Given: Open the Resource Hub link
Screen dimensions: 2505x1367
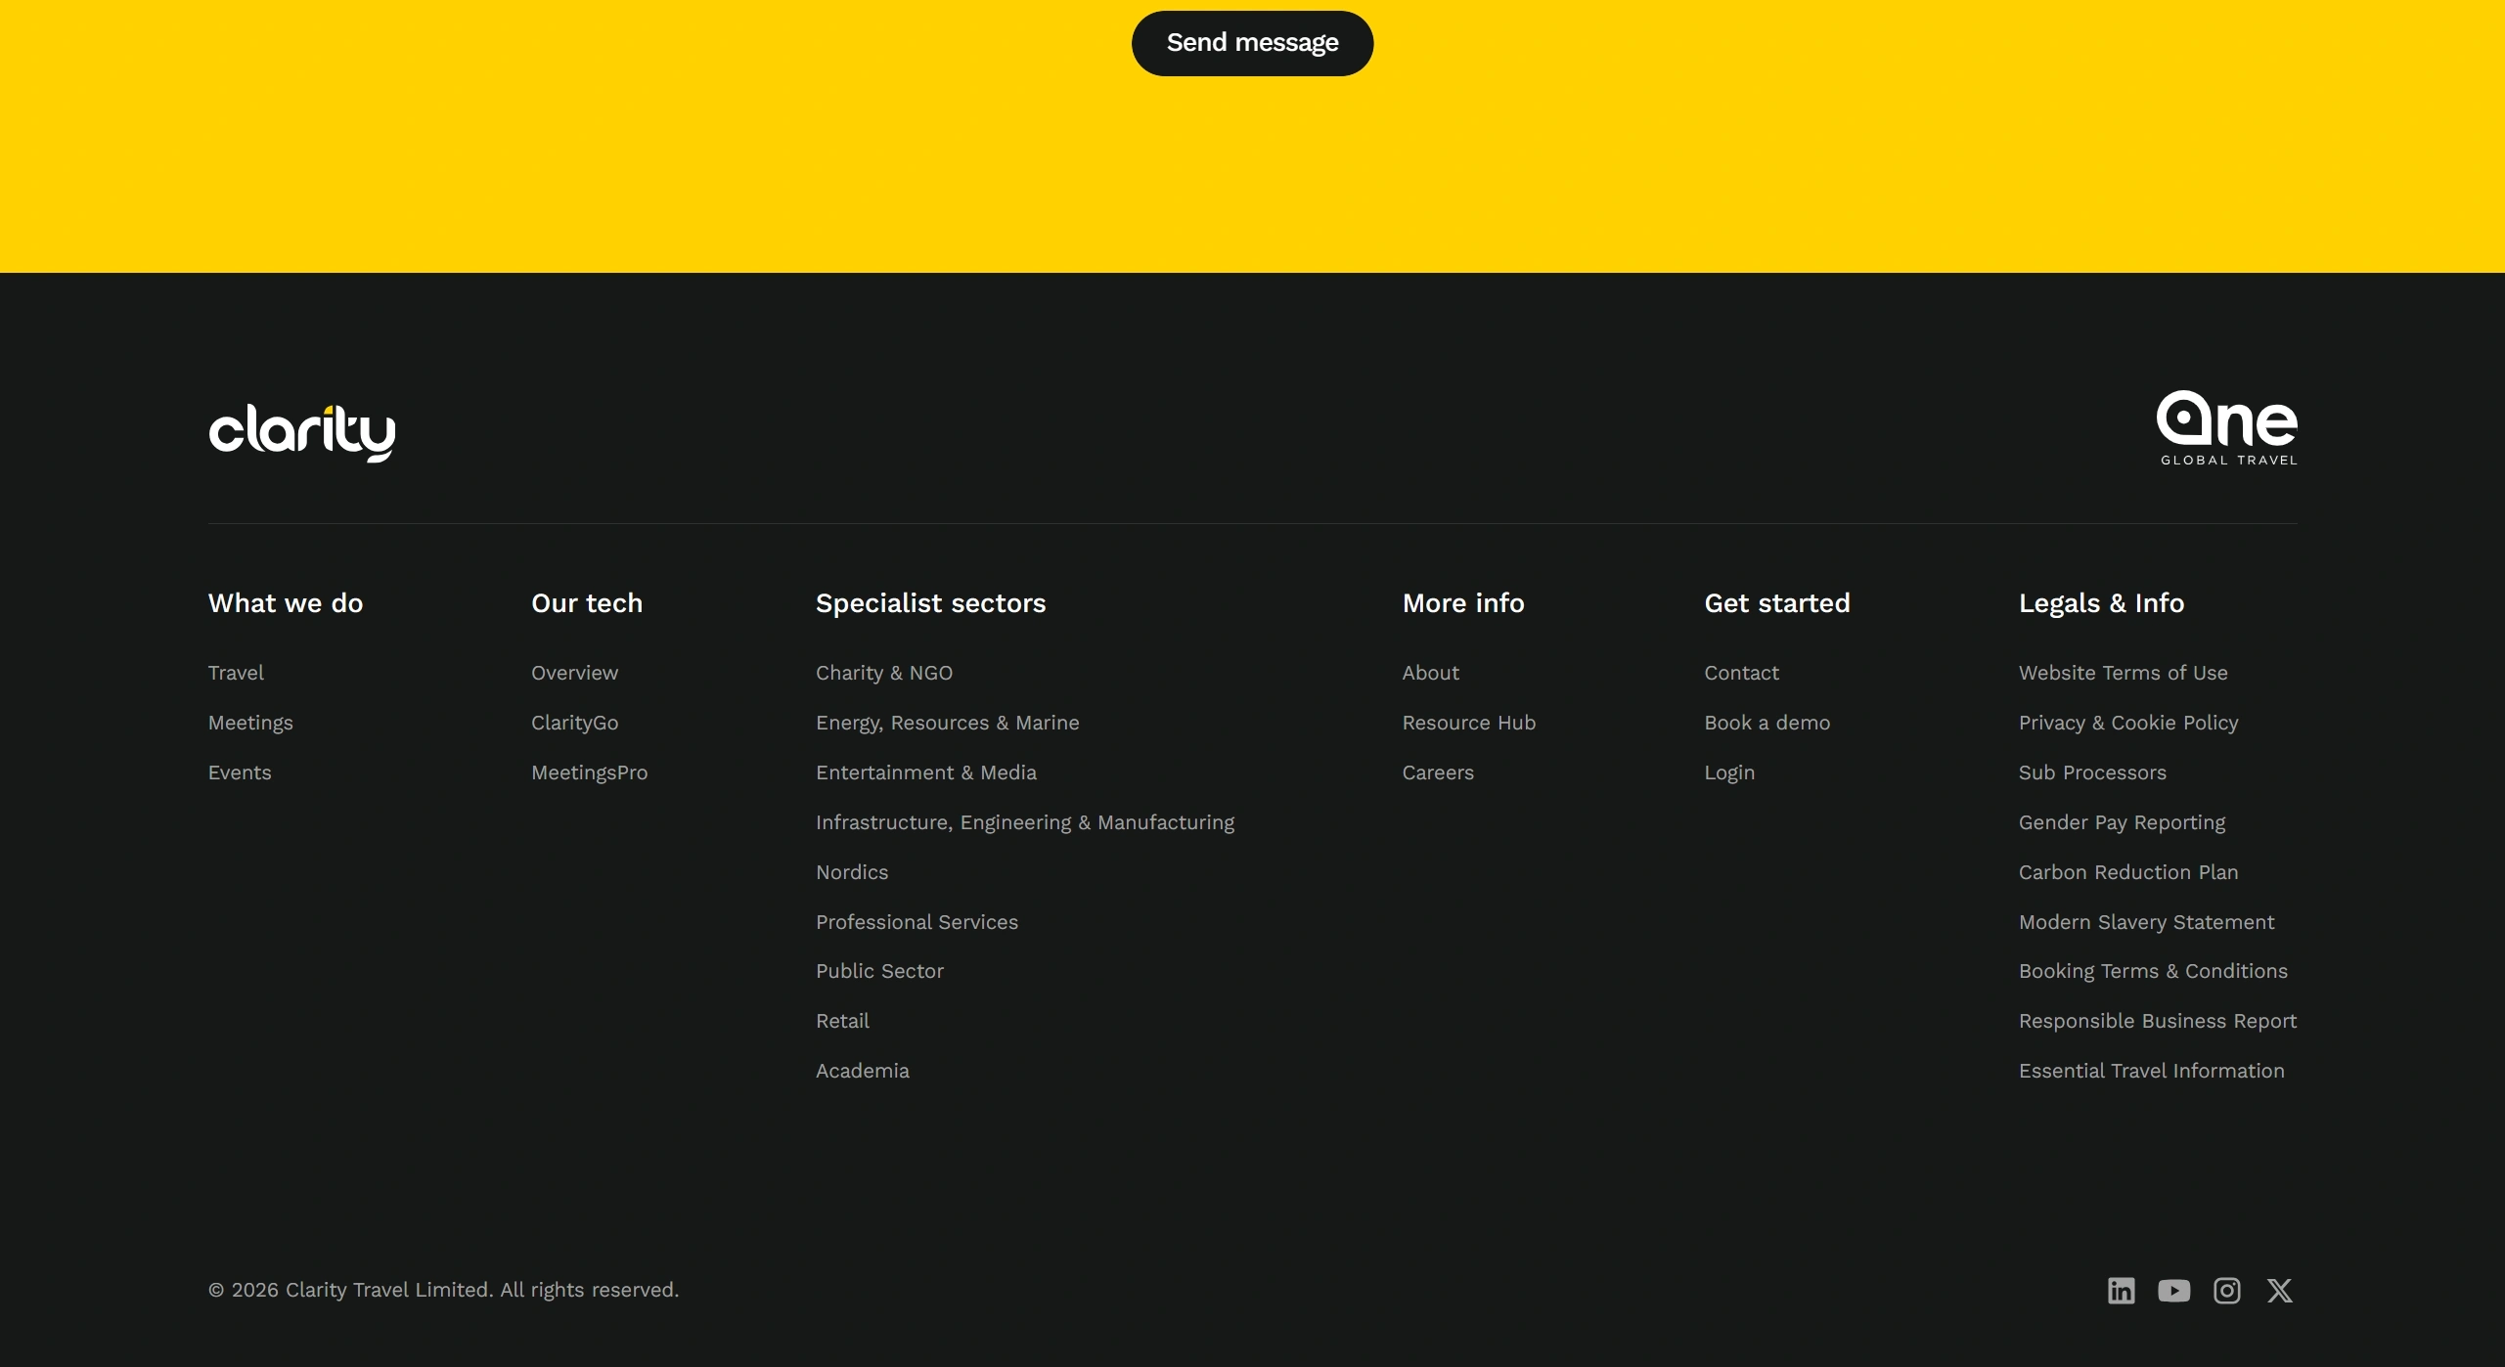Looking at the screenshot, I should pyautogui.click(x=1468, y=723).
